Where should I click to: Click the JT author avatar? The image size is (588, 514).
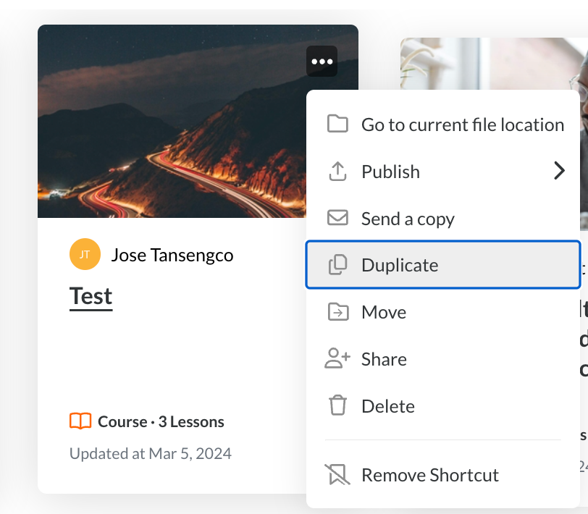click(85, 254)
